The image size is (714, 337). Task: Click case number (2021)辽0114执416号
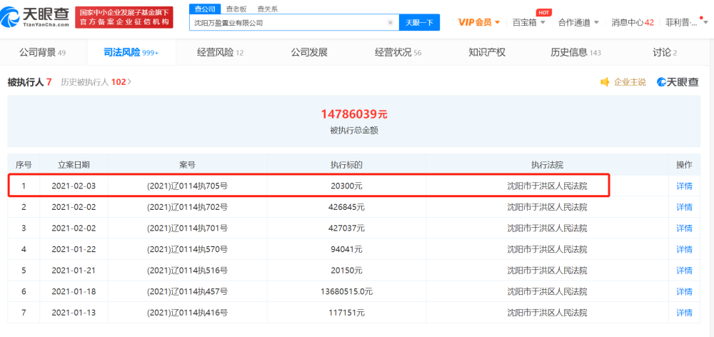coord(187,313)
